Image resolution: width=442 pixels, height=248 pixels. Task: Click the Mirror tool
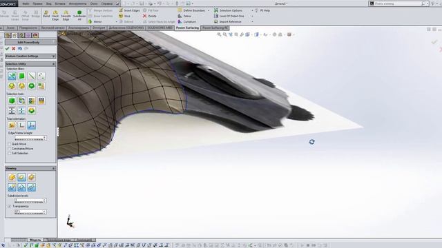click(95, 21)
